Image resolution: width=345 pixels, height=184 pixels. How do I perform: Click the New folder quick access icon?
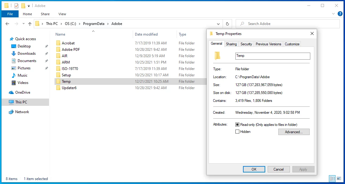tap(23, 6)
